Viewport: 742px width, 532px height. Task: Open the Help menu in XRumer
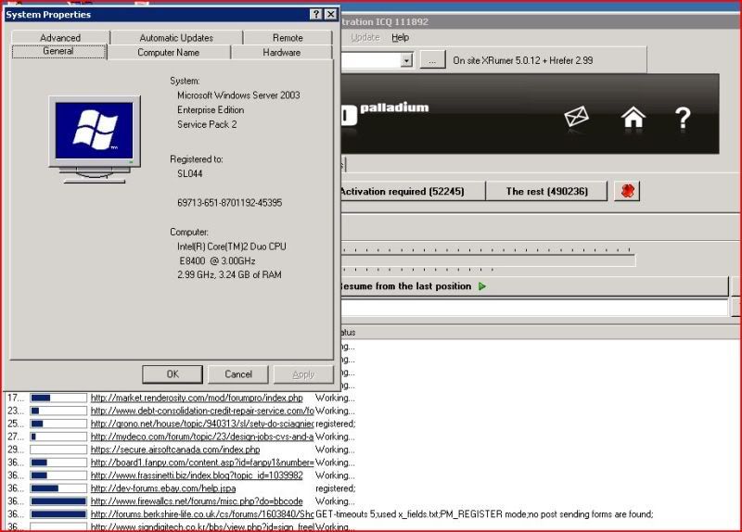click(400, 37)
